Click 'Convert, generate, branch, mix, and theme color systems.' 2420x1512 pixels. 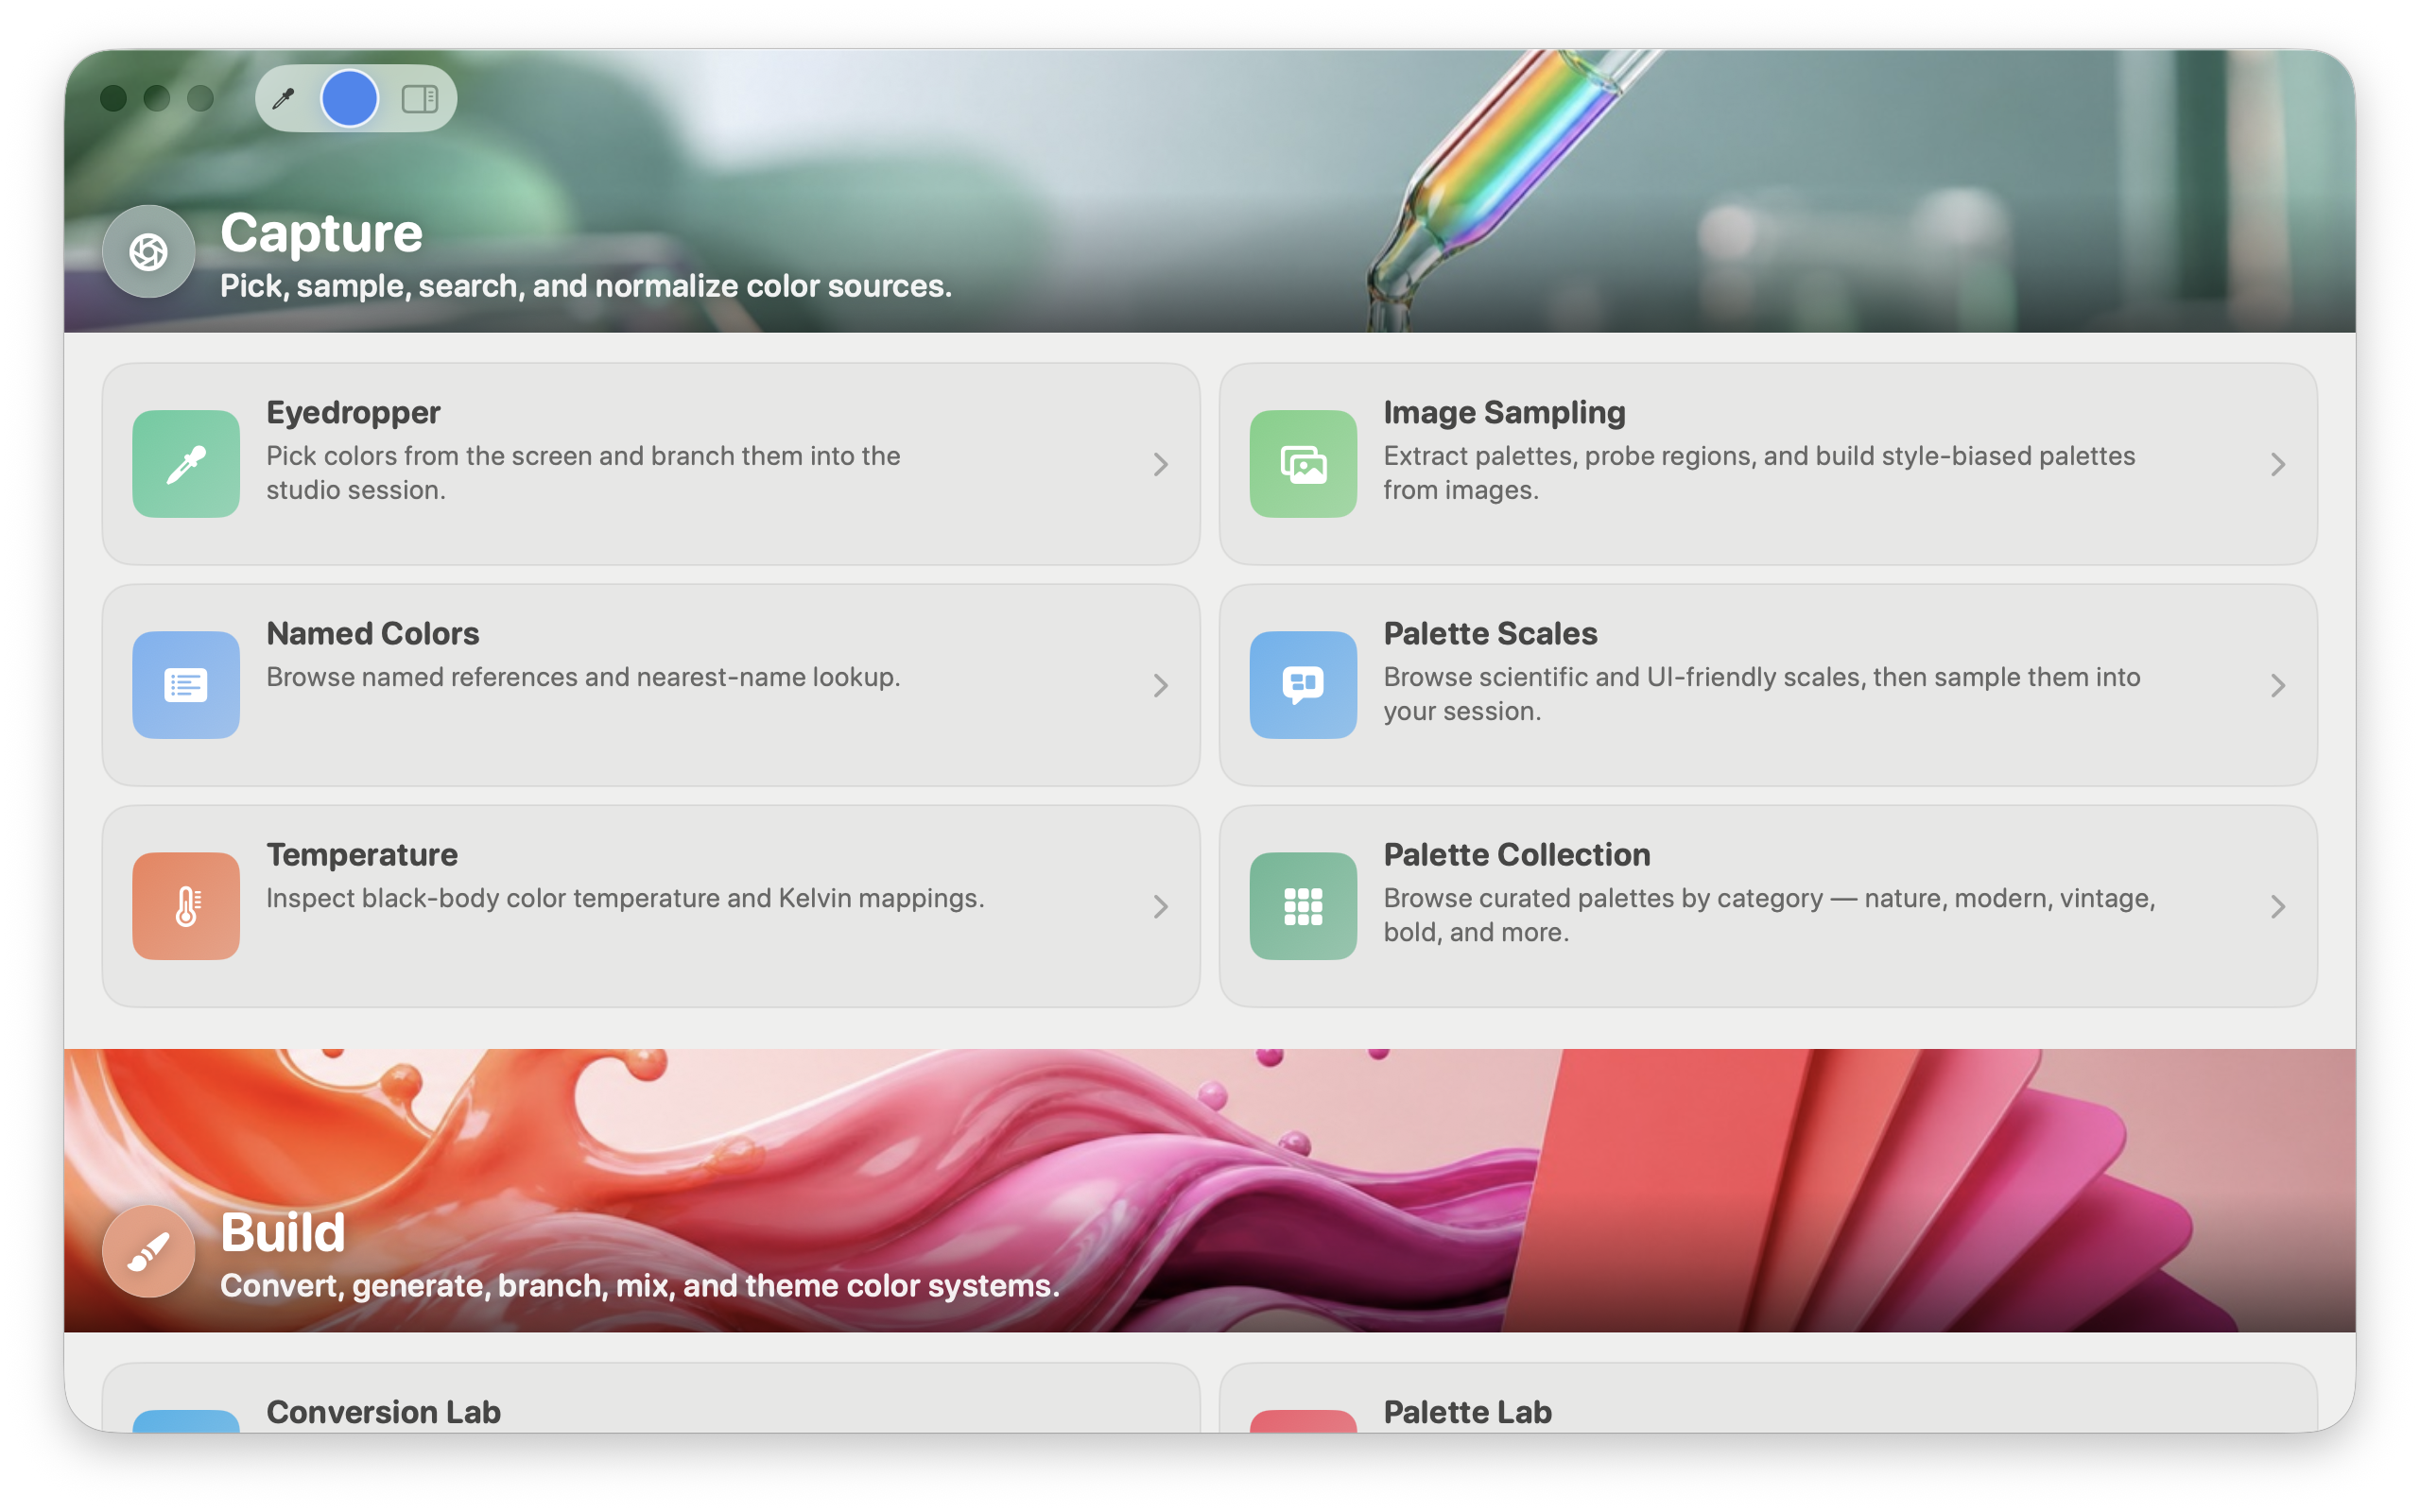(640, 1286)
